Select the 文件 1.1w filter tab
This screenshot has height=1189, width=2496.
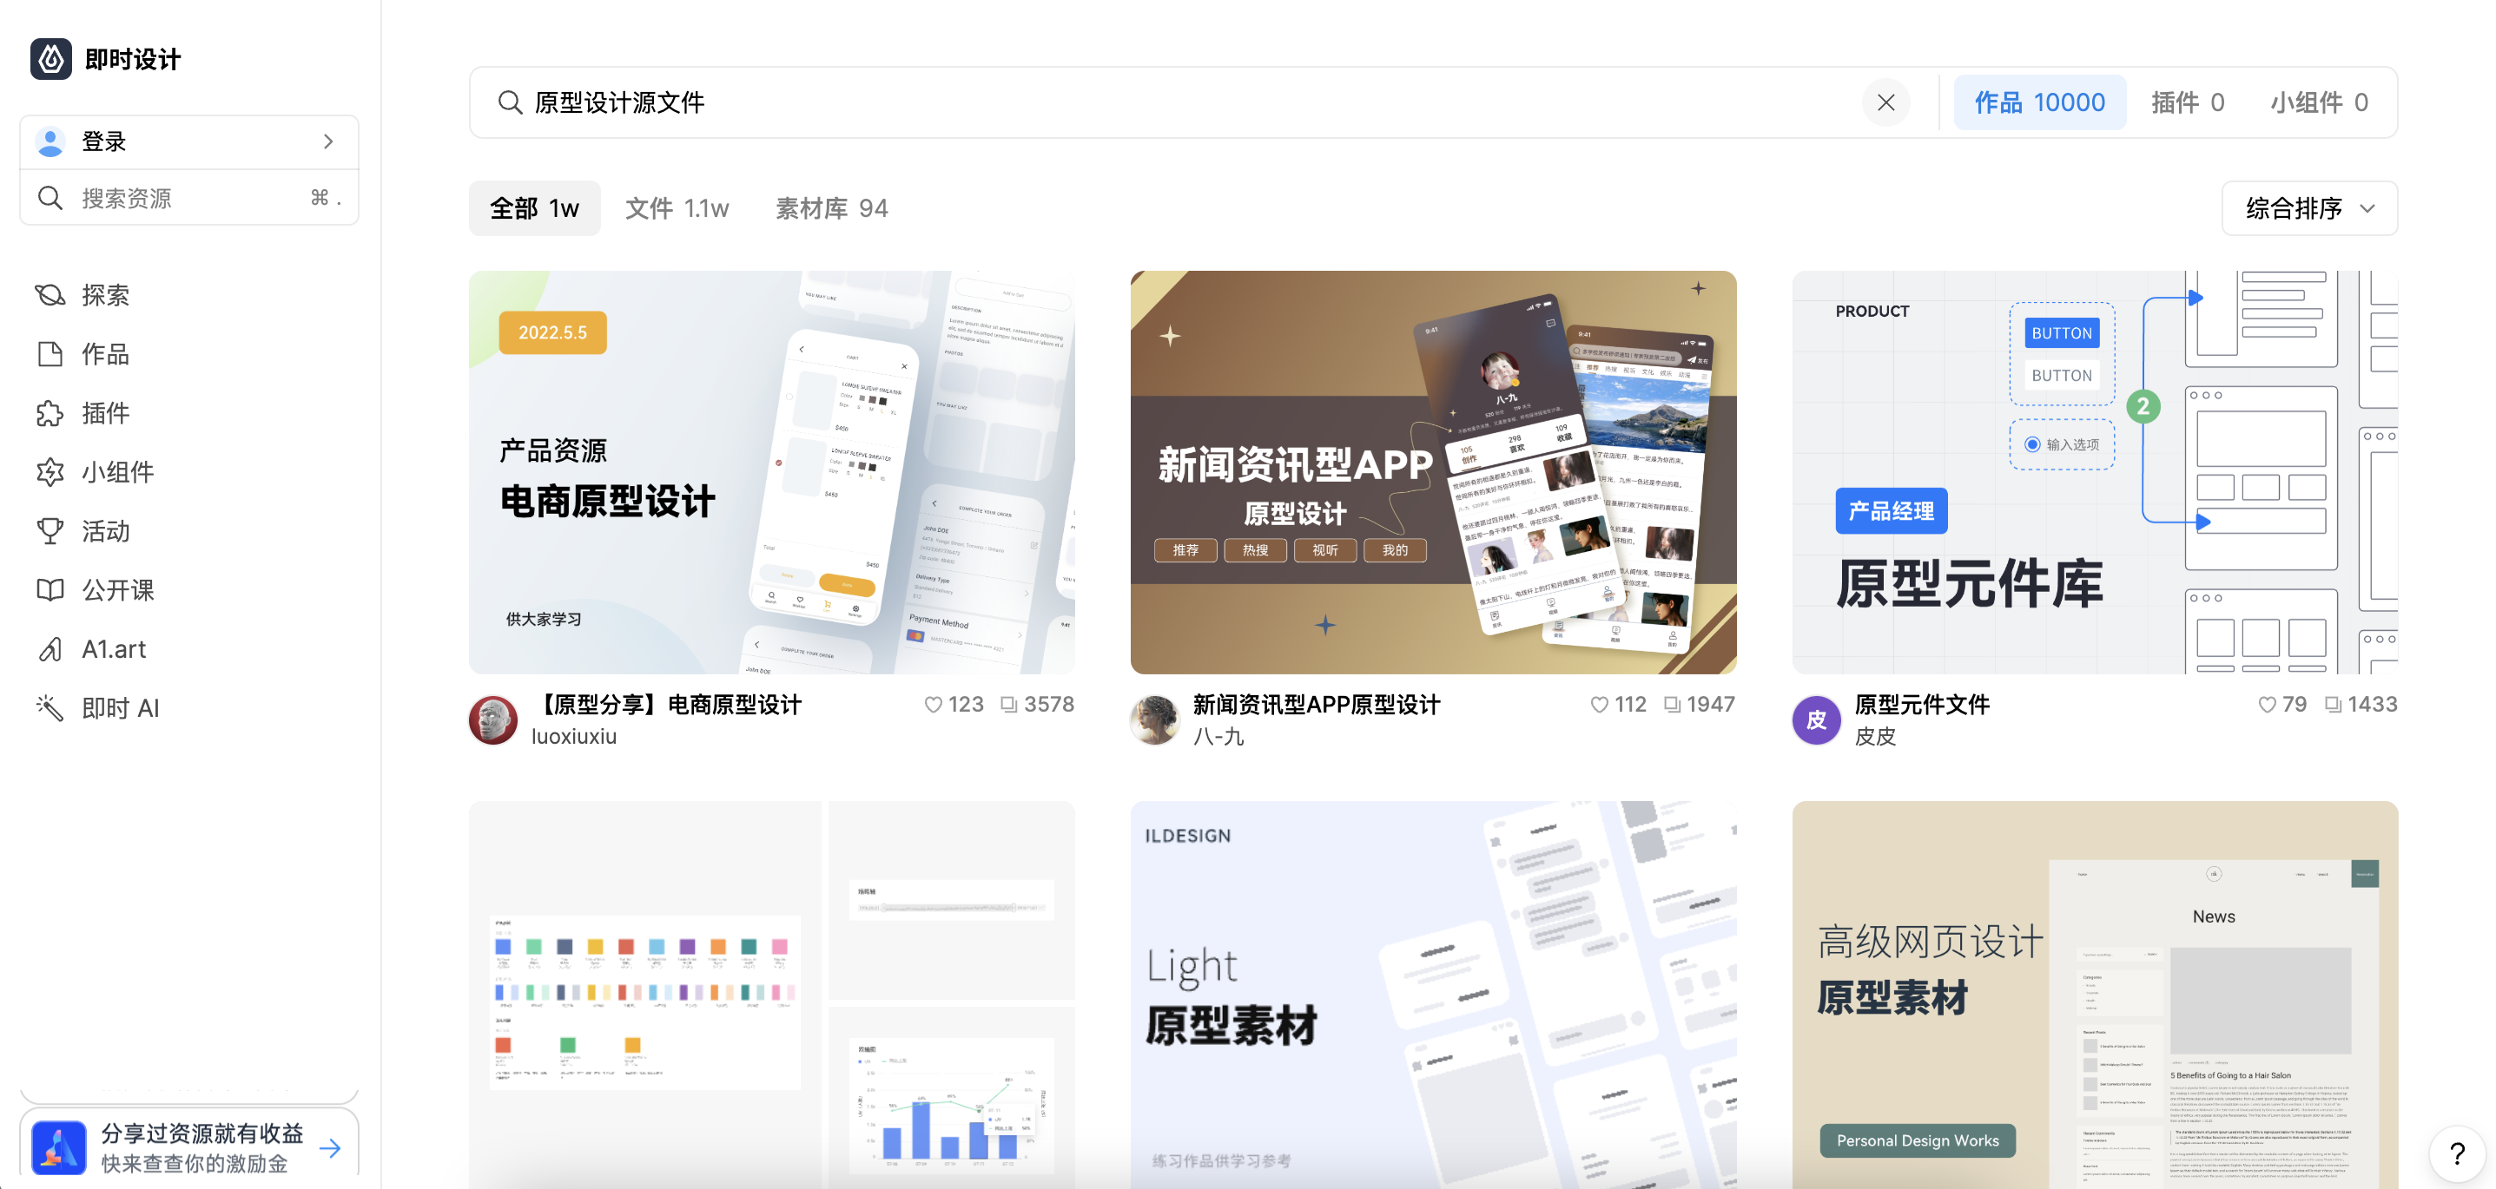pos(677,208)
